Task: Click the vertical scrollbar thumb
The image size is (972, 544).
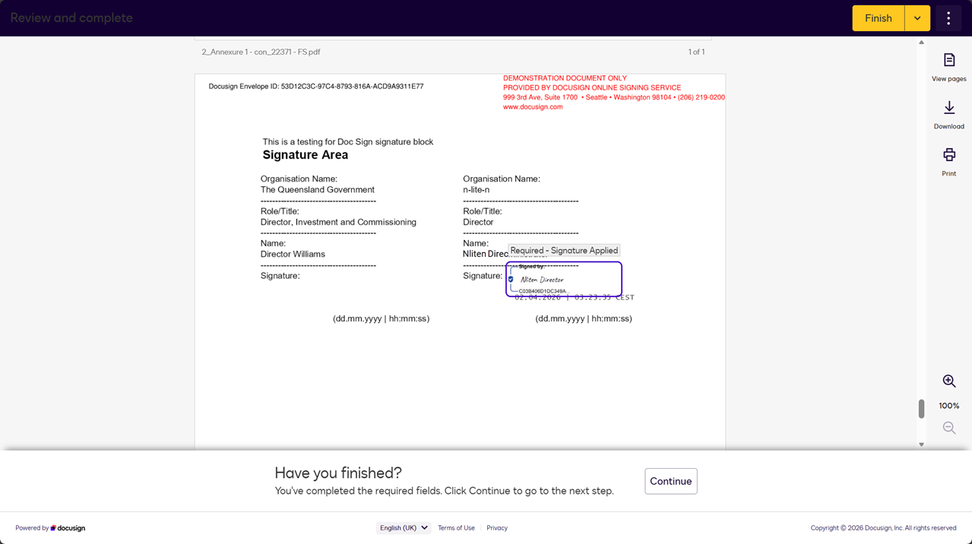Action: (x=921, y=409)
